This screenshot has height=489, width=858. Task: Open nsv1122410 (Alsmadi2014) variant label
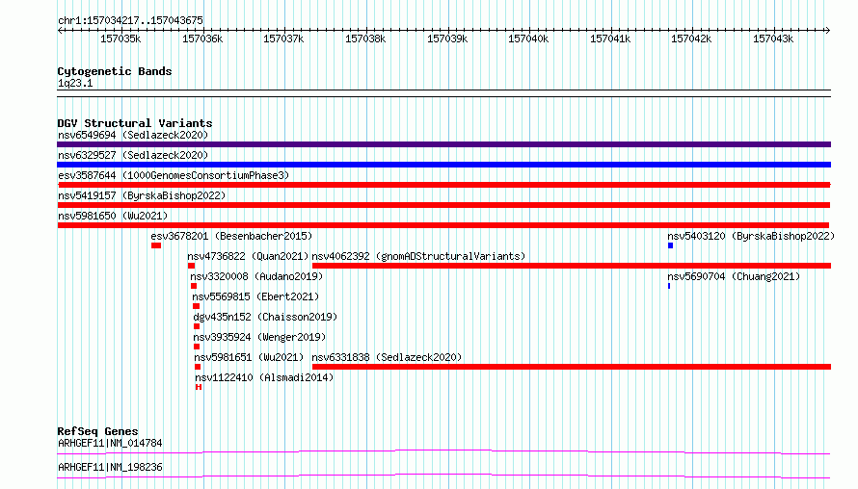tap(264, 377)
